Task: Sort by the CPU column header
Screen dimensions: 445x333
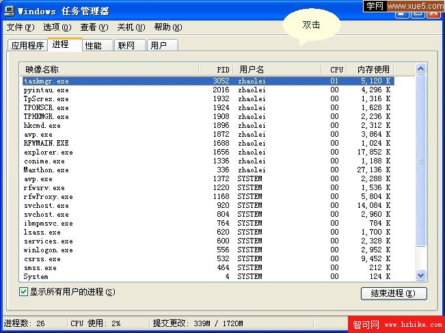Action: tap(334, 70)
